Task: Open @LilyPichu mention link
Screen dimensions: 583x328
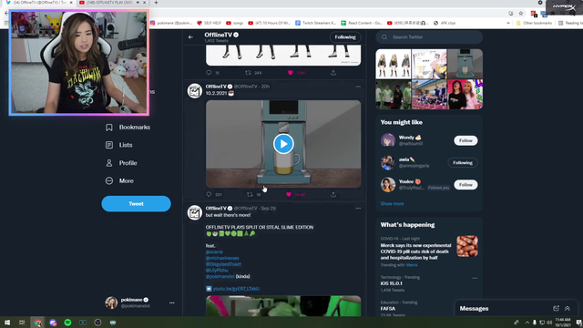Action: pos(217,271)
